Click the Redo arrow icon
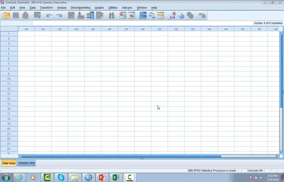 (59, 15)
